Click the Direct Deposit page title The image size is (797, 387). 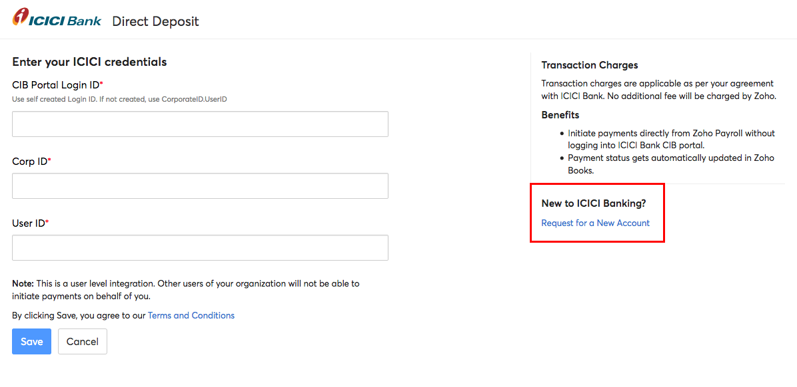click(x=155, y=21)
